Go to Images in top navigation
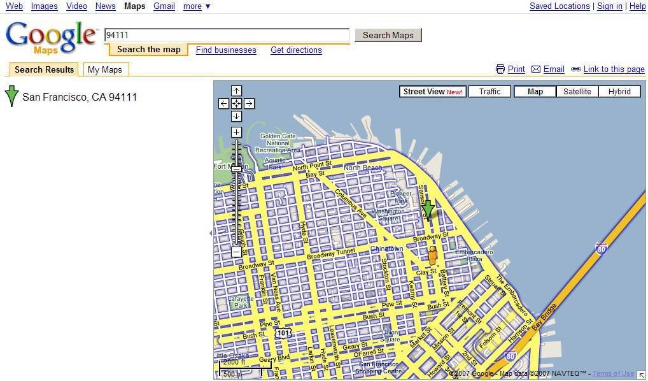 pos(44,6)
